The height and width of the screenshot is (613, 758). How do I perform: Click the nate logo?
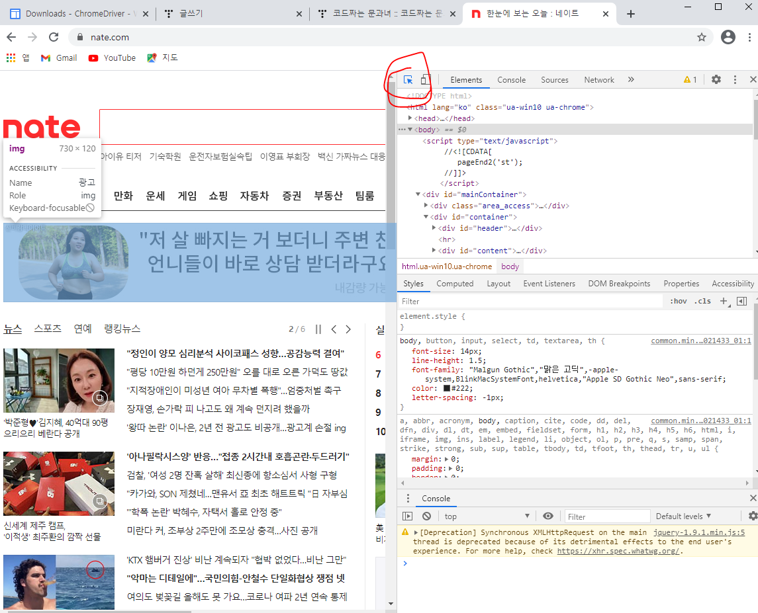[42, 127]
